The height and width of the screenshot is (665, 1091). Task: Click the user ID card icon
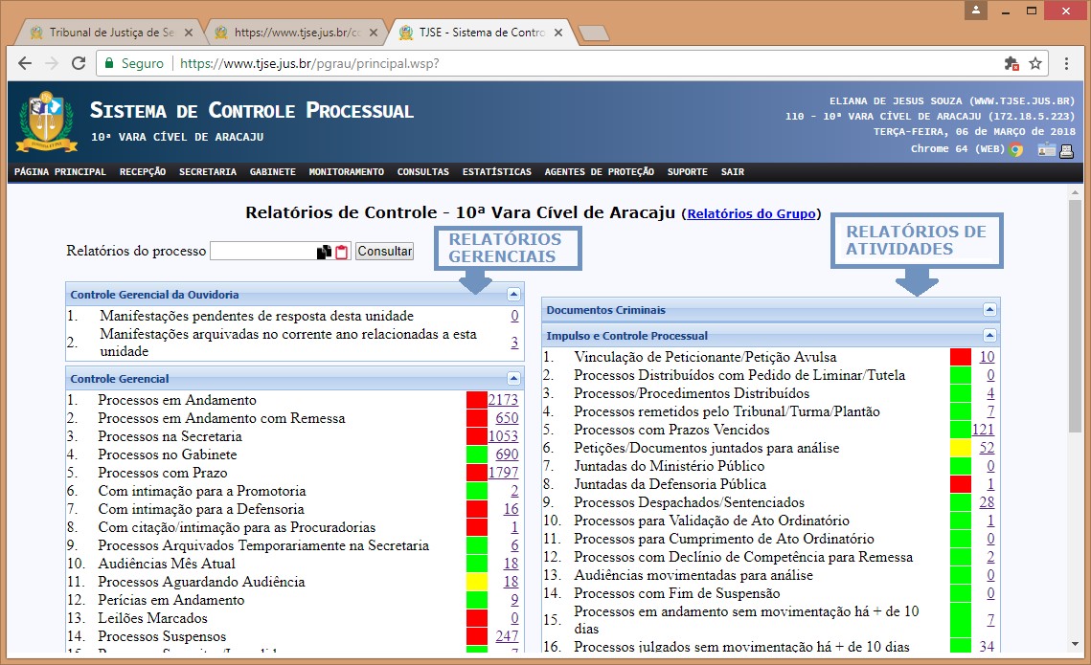coord(1046,150)
